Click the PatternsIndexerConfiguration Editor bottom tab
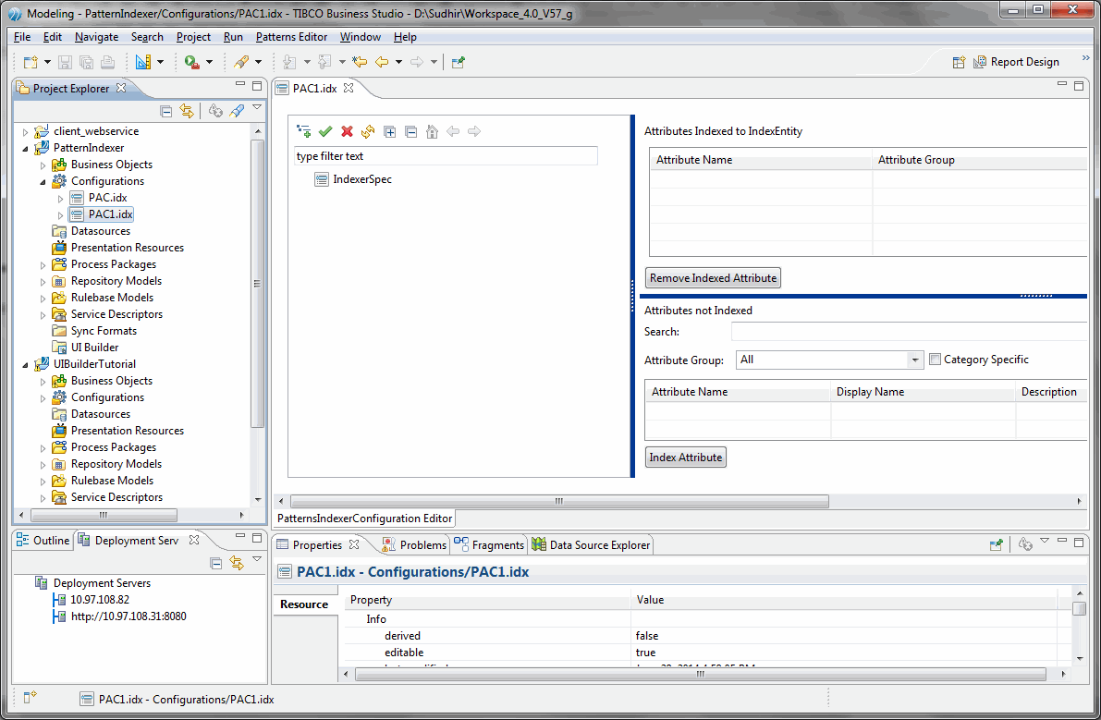 point(364,519)
